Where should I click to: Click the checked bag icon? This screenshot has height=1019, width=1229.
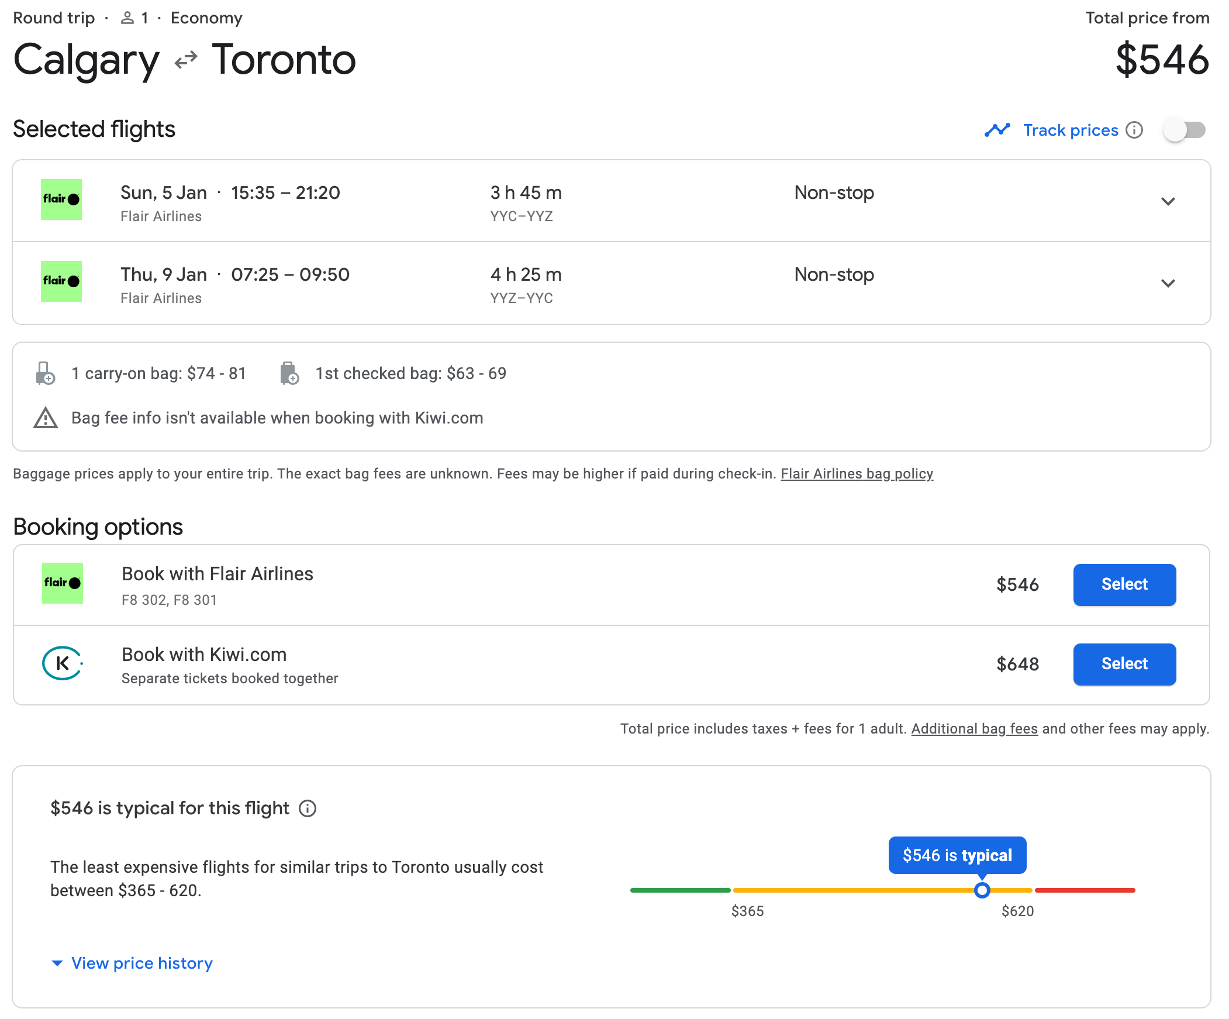coord(289,373)
